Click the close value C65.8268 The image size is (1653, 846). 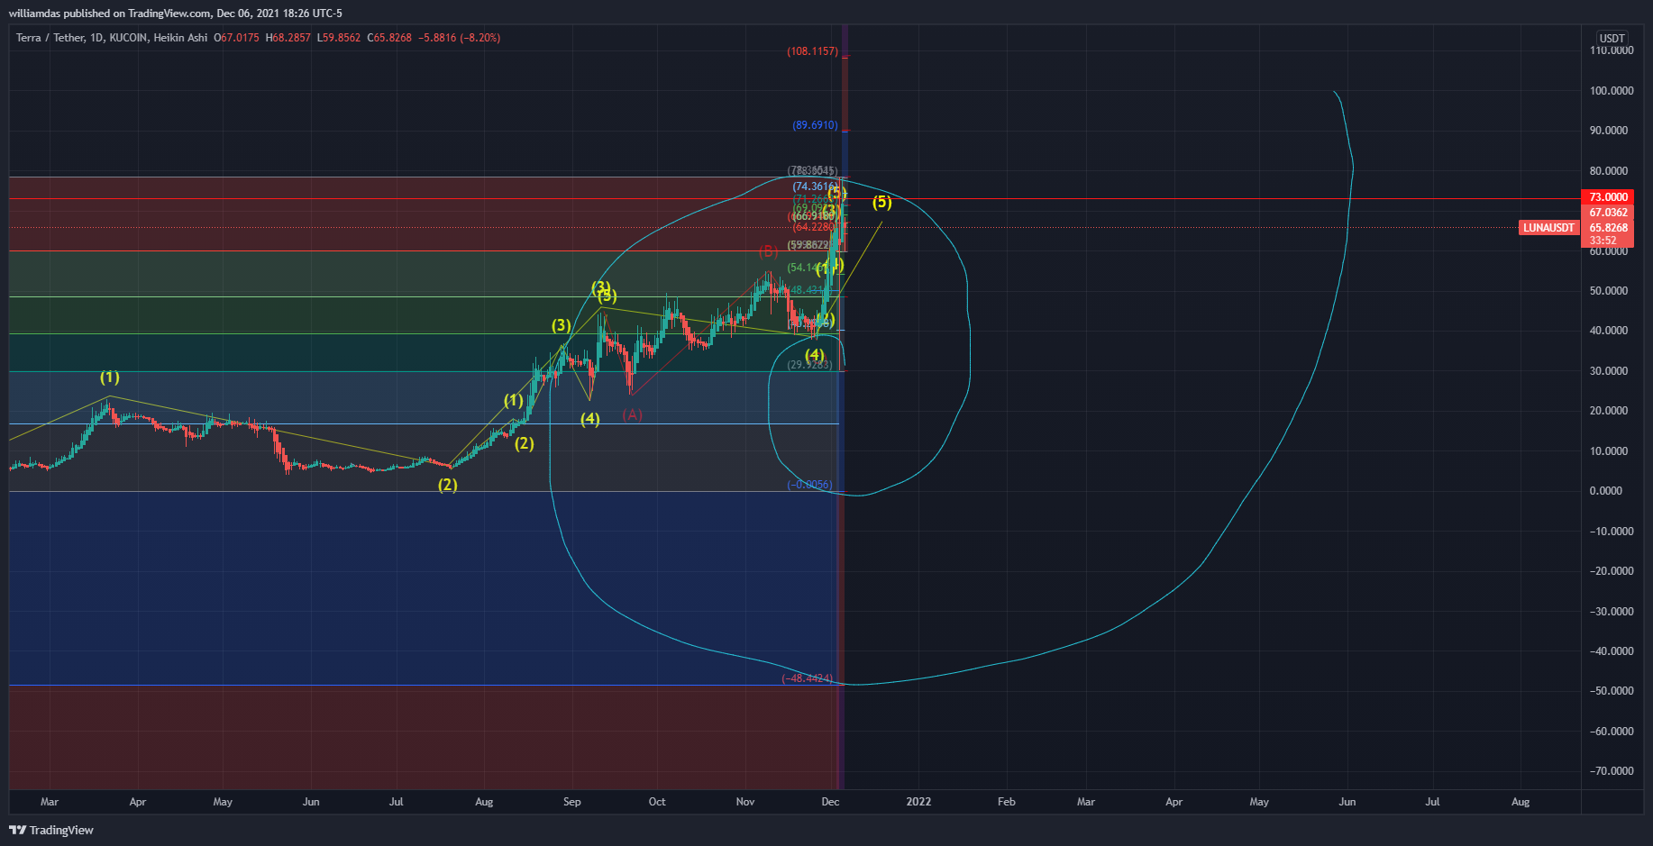[388, 38]
